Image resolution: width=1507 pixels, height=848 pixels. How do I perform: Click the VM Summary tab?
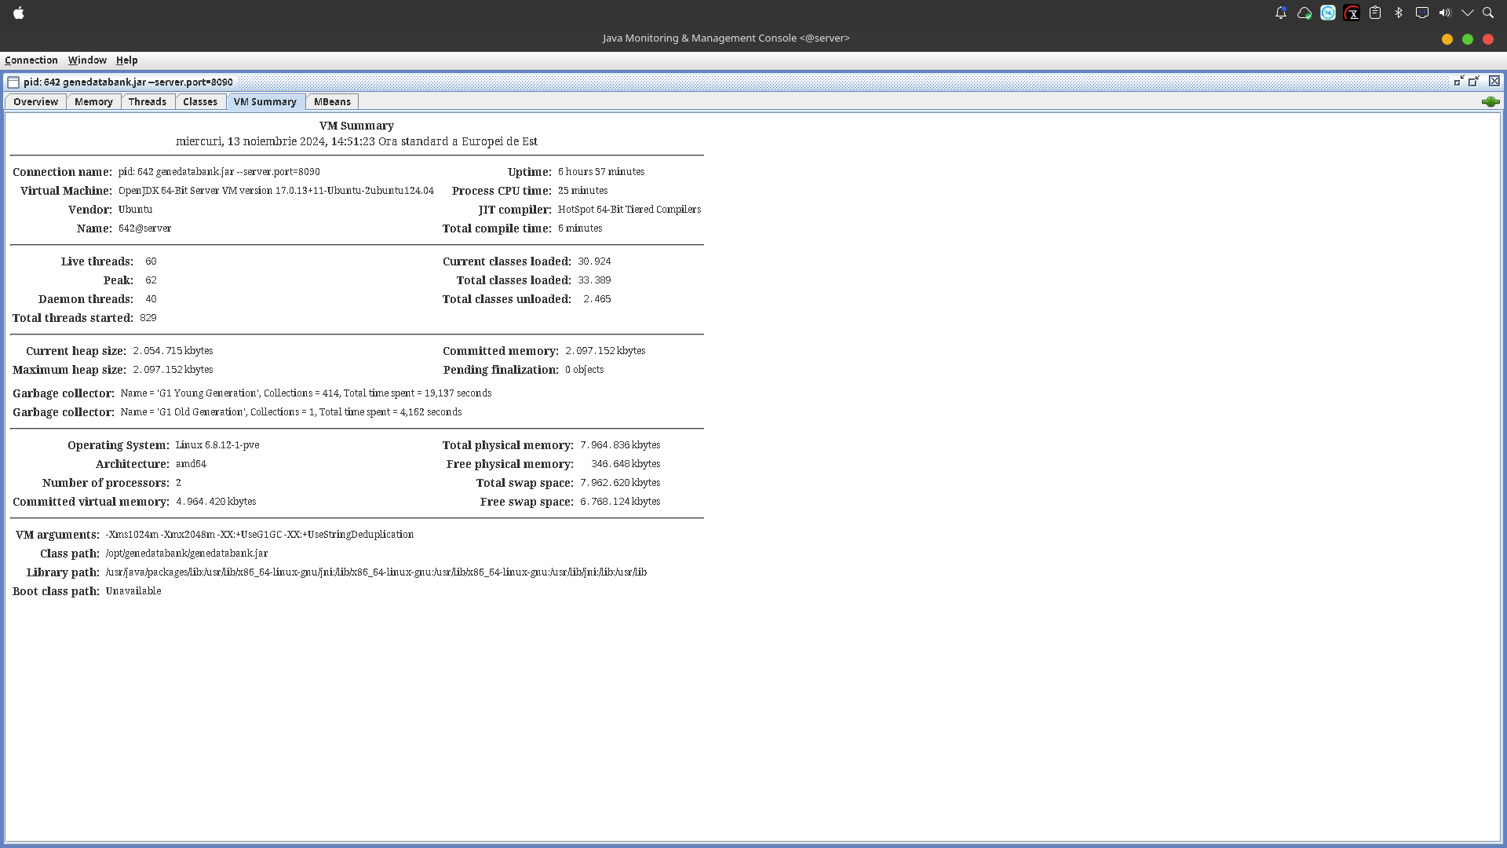(x=265, y=101)
